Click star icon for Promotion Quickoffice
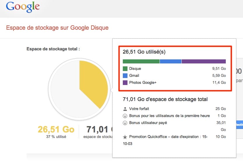243x163 pixels. (x=125, y=137)
